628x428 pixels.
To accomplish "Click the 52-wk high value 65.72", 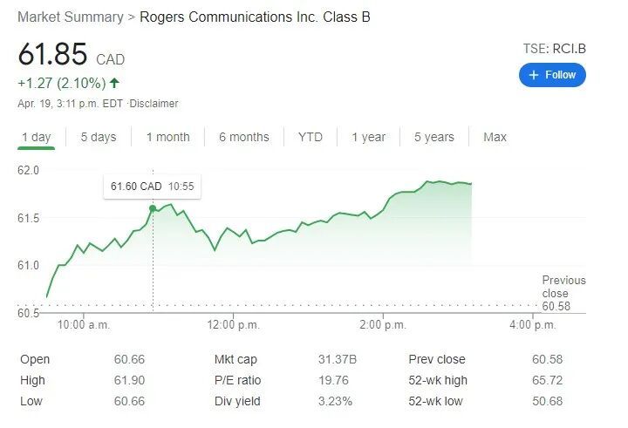I will tap(548, 380).
